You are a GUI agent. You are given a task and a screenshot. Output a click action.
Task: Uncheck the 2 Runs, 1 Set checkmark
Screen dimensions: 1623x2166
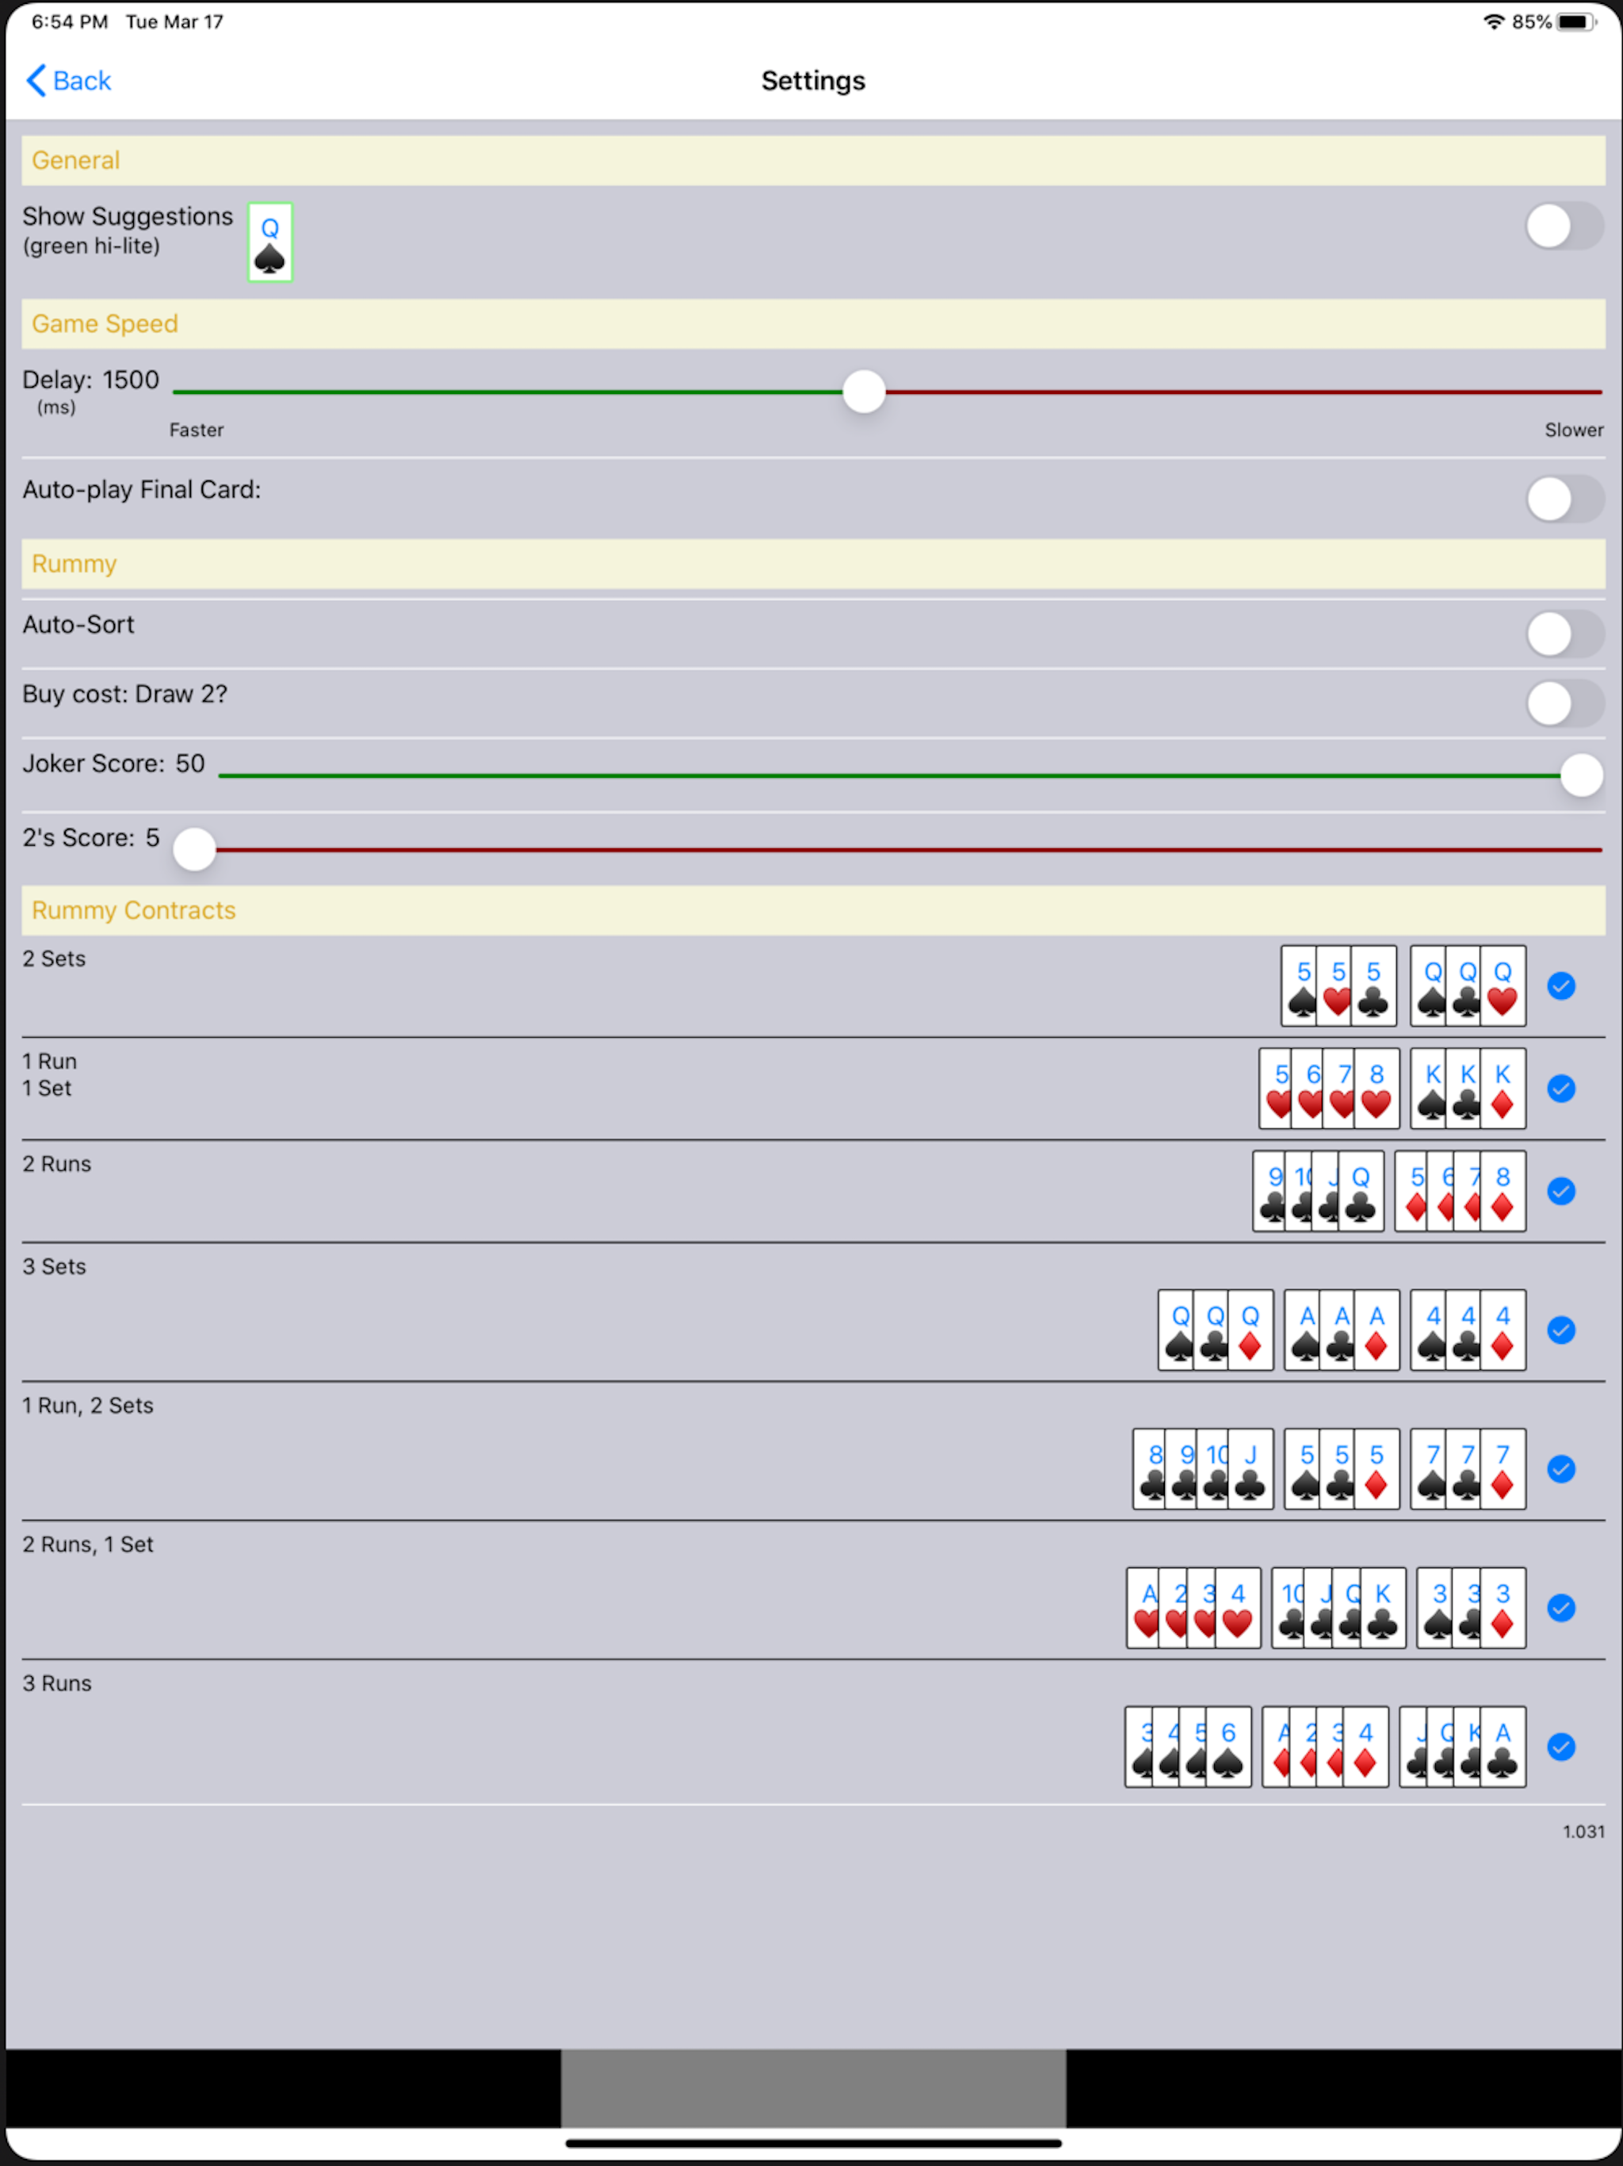pos(1561,1608)
